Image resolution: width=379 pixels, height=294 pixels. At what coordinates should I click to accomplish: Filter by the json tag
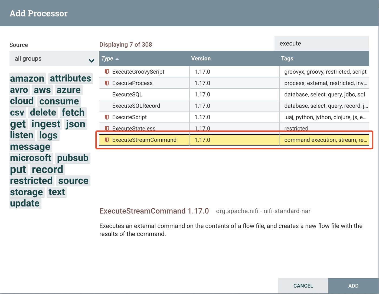[x=76, y=124]
